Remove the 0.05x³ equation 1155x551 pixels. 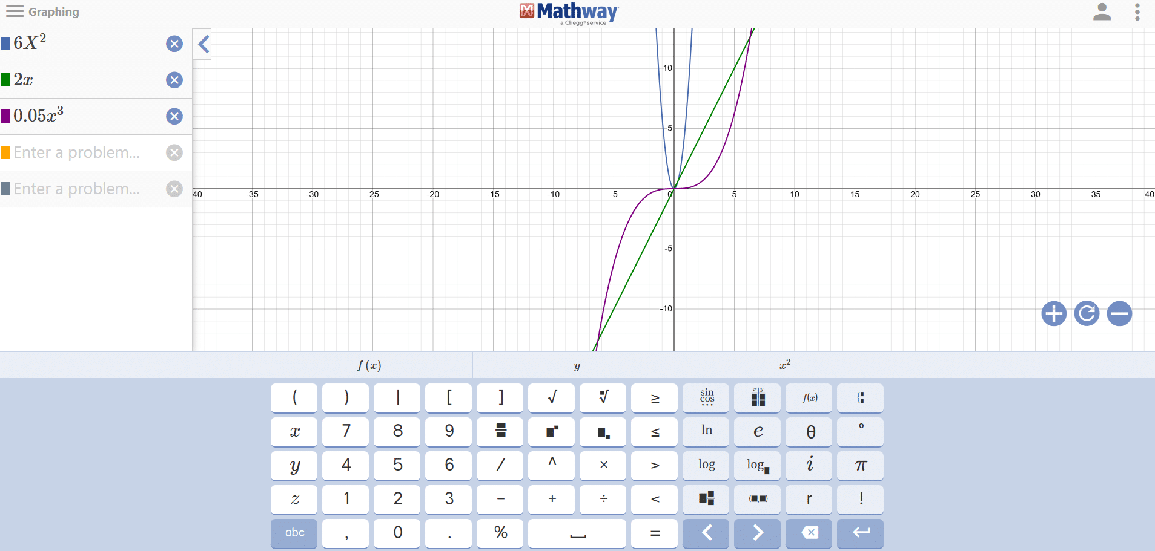[x=174, y=116]
